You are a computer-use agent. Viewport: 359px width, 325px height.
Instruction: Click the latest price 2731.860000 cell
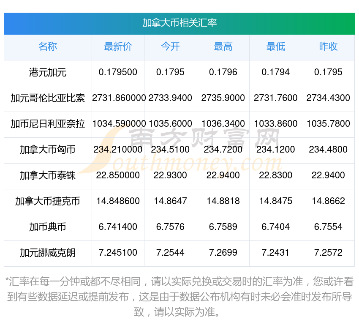click(119, 98)
